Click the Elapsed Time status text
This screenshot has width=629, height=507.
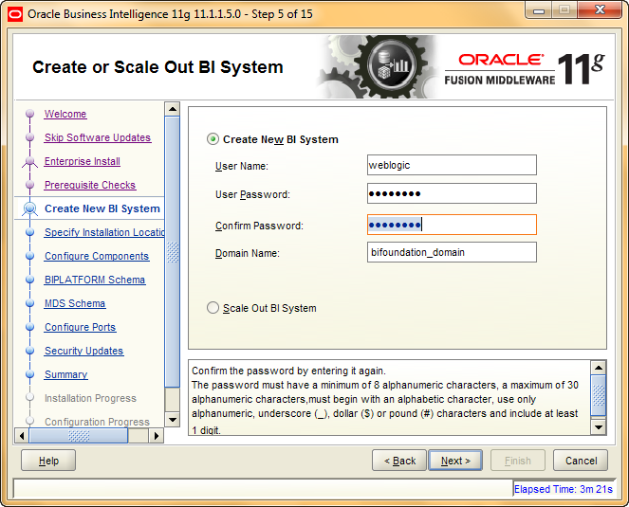pyautogui.click(x=564, y=489)
